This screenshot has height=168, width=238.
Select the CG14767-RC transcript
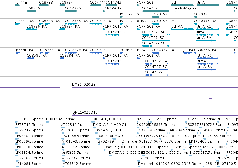point(156,40)
